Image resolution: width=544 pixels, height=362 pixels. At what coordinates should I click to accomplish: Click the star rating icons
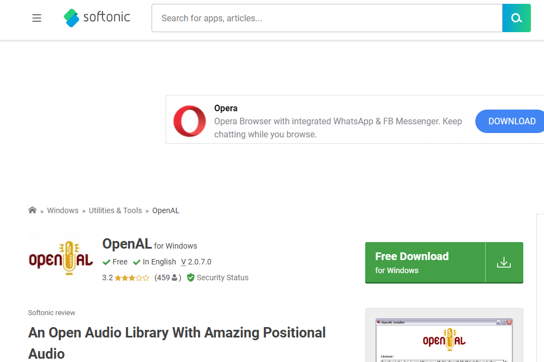click(x=132, y=277)
